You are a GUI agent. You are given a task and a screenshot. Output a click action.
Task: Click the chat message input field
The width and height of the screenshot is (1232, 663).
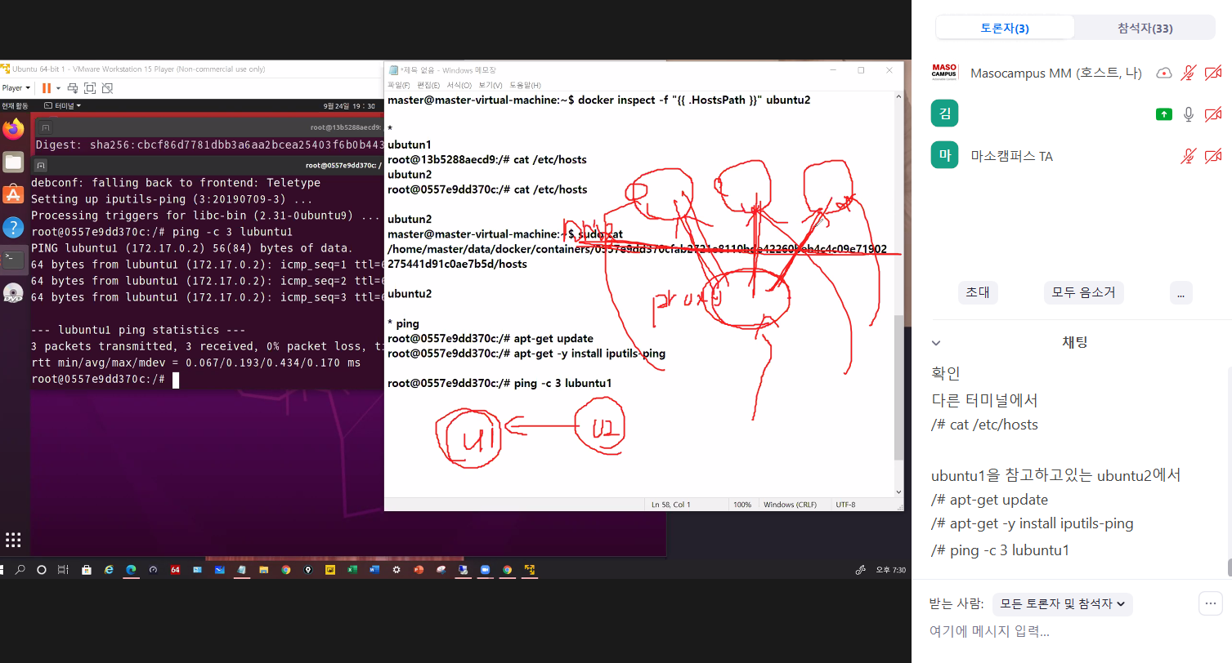[x=1063, y=631]
